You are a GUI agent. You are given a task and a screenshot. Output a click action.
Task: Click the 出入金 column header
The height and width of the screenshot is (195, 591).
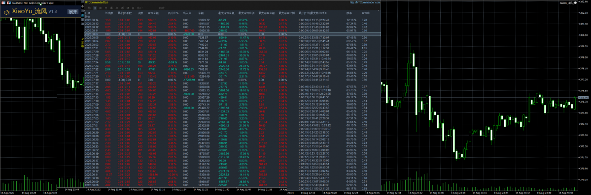(x=187, y=13)
